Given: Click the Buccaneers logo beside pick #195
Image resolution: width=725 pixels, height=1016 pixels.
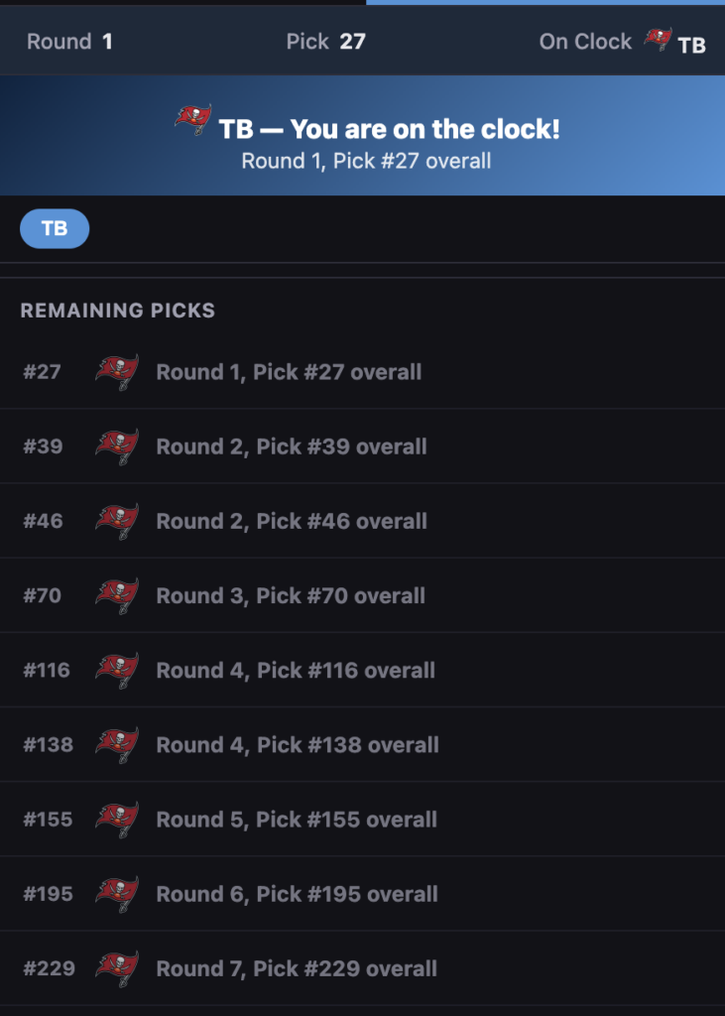Looking at the screenshot, I should point(117,894).
